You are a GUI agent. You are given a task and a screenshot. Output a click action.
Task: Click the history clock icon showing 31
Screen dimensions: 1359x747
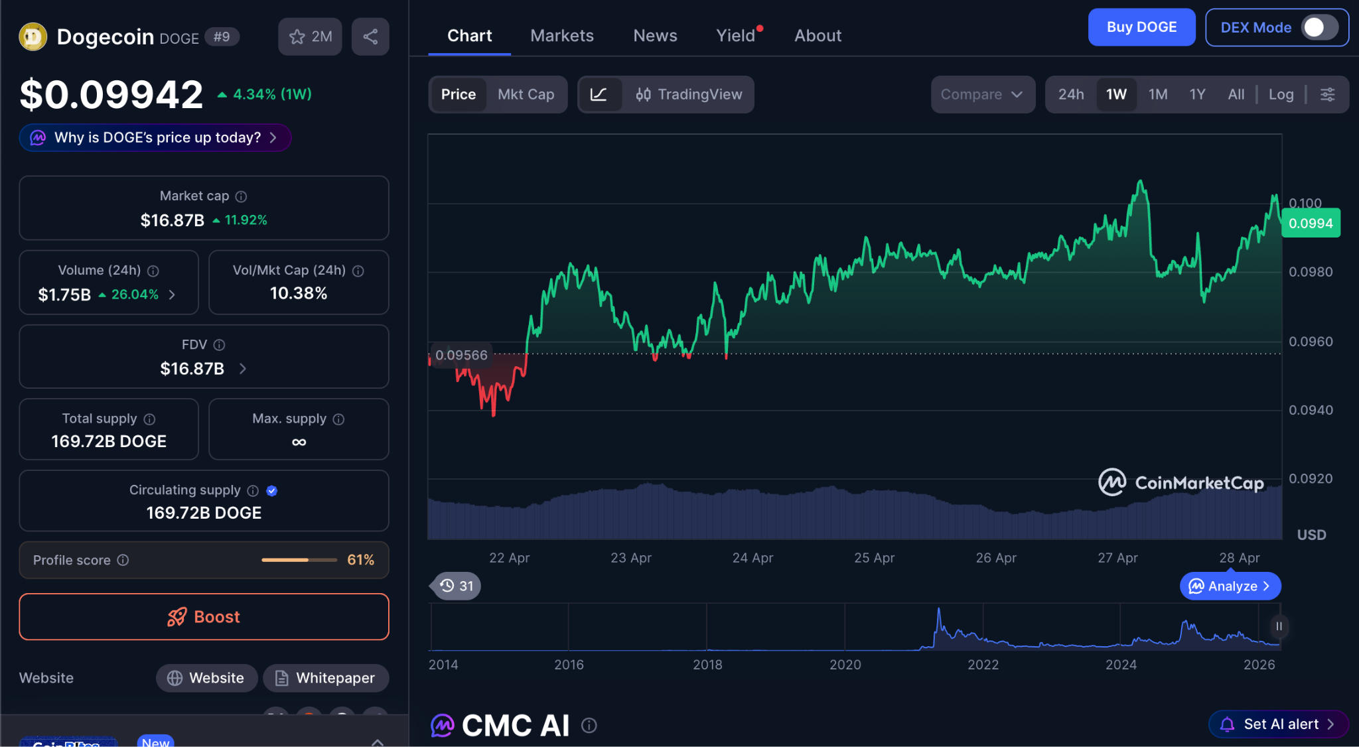click(x=456, y=586)
